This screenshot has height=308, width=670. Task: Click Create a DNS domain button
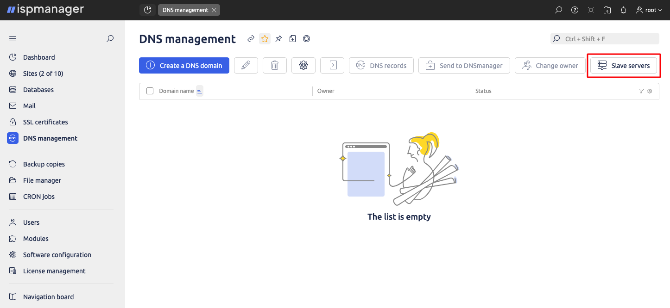point(184,66)
